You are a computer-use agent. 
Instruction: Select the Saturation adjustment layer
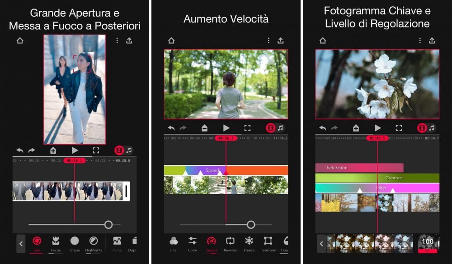click(x=359, y=168)
